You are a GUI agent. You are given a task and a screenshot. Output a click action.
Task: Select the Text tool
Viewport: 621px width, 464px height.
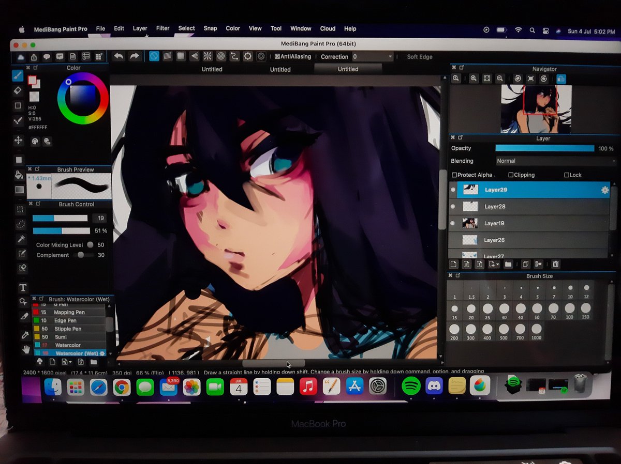coord(23,288)
